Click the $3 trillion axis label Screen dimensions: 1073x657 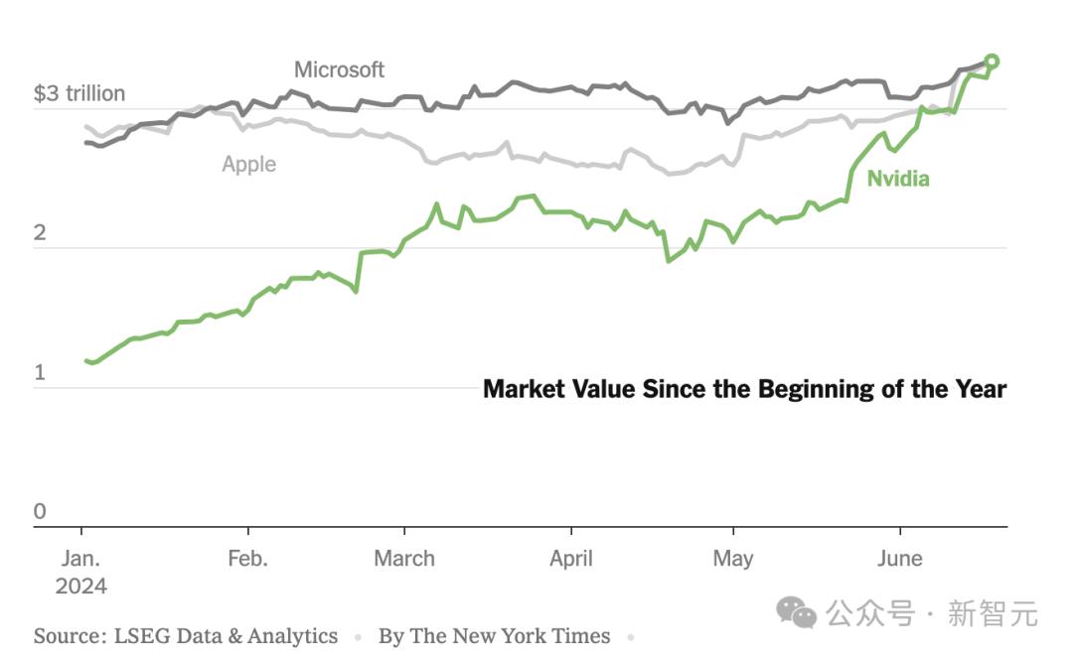click(79, 93)
